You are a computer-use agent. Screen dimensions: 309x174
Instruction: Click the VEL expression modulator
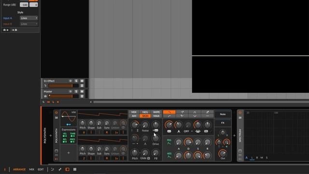click(x=65, y=135)
